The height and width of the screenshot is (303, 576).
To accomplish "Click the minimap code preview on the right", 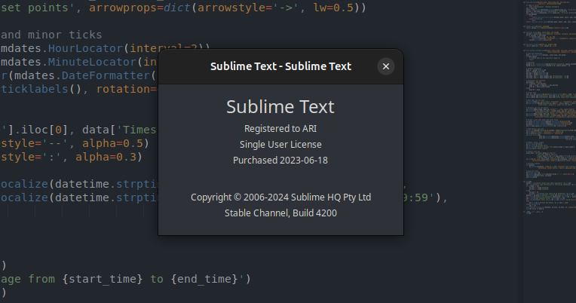I will point(549,113).
